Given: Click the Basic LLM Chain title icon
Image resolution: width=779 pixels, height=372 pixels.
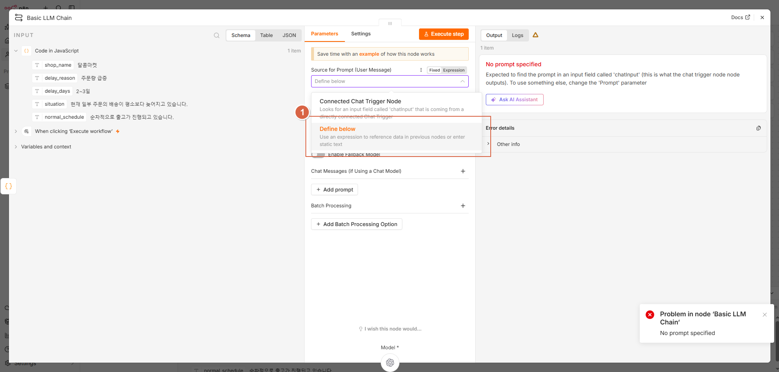Looking at the screenshot, I should [x=19, y=17].
